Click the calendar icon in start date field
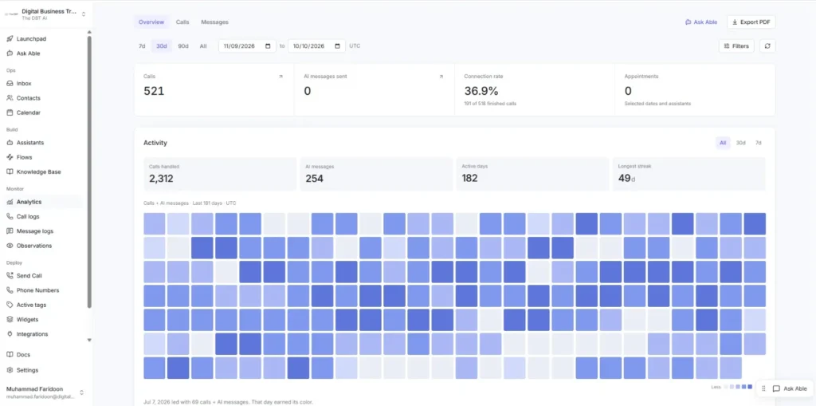Viewport: 816px width, 406px height. point(268,45)
